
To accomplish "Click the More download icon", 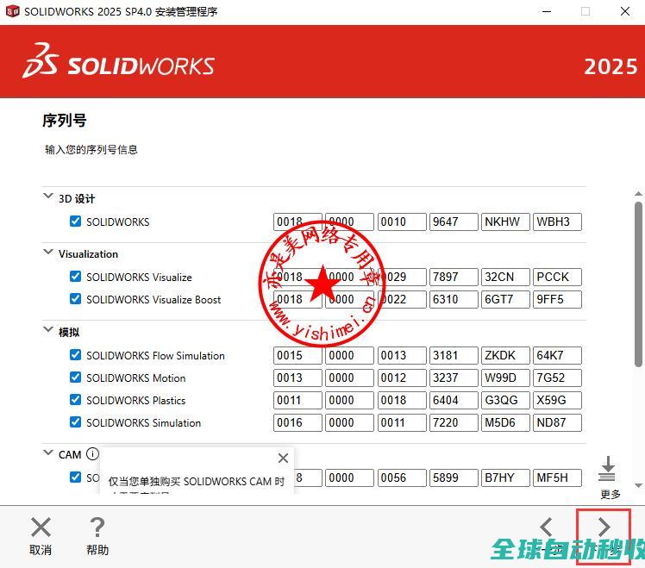I will pos(607,470).
